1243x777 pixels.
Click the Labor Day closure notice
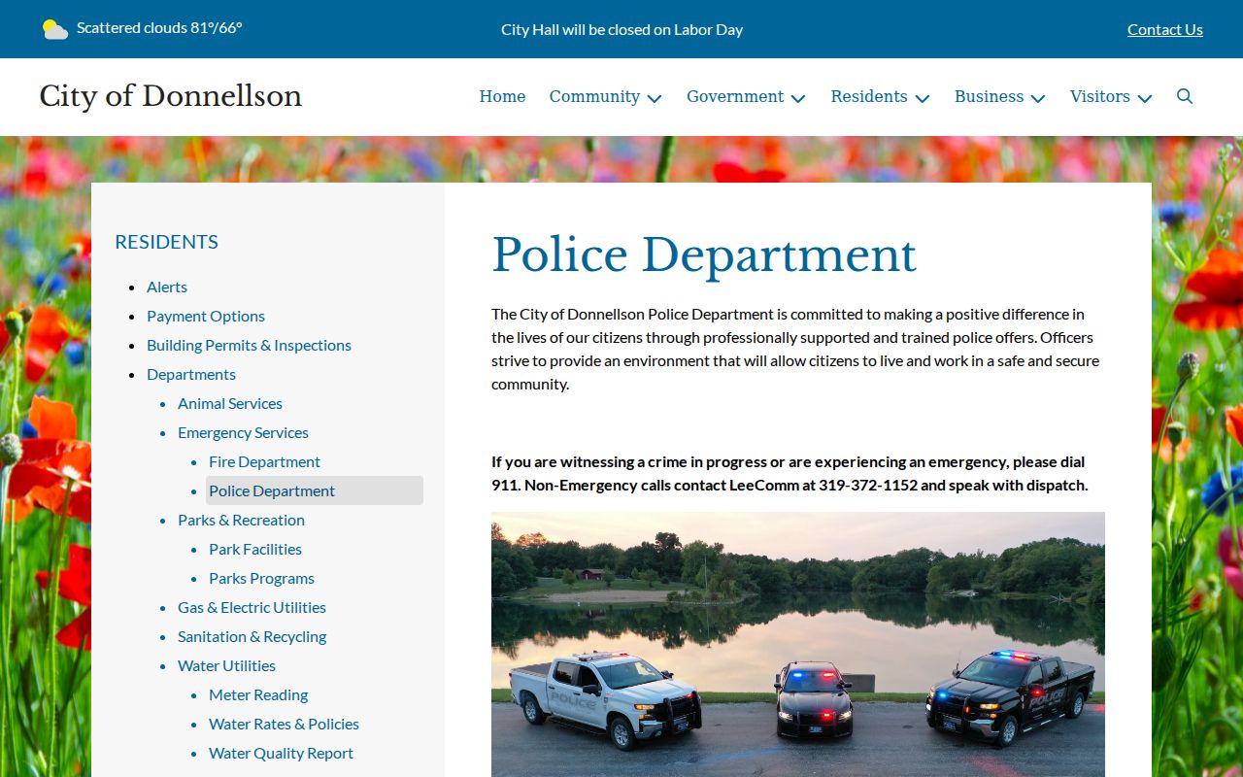click(x=621, y=29)
